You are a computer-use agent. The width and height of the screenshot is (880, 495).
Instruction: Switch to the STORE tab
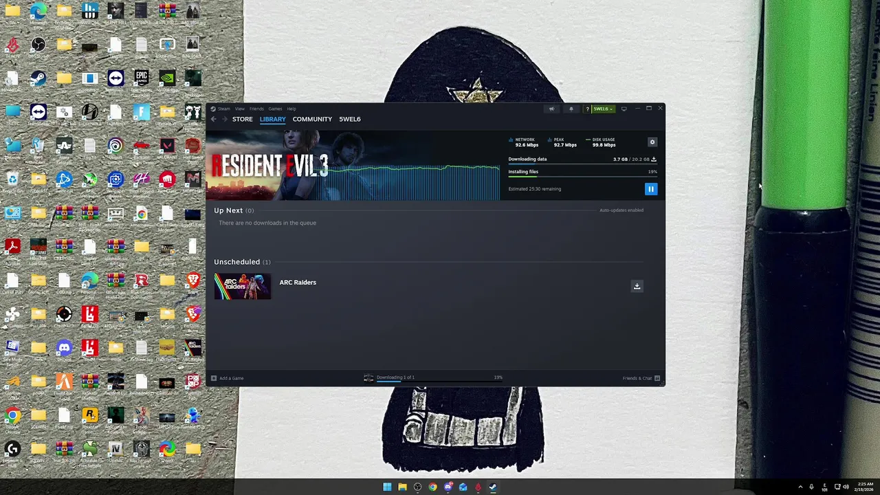coord(242,119)
